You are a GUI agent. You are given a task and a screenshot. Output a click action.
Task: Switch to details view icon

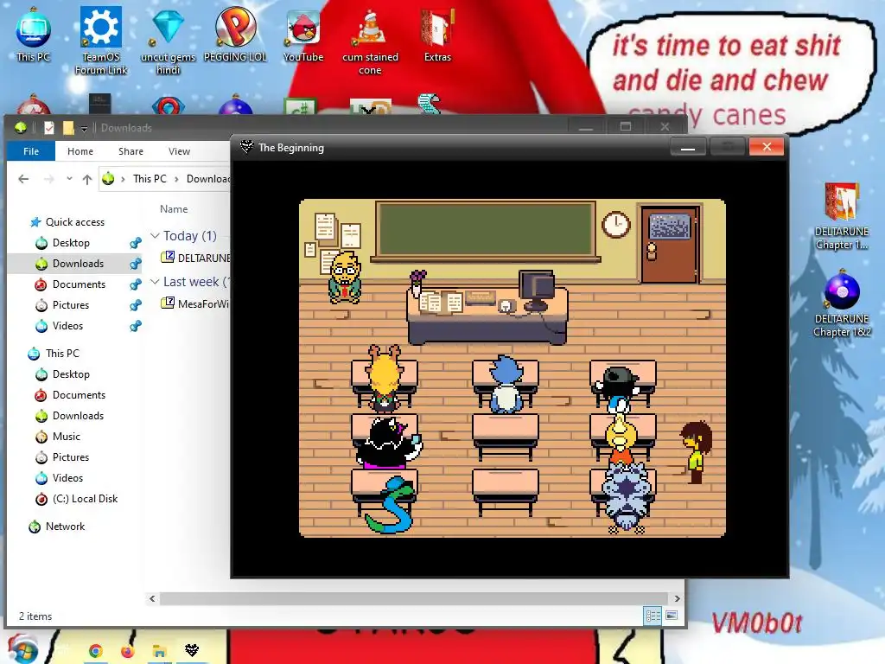pos(653,616)
